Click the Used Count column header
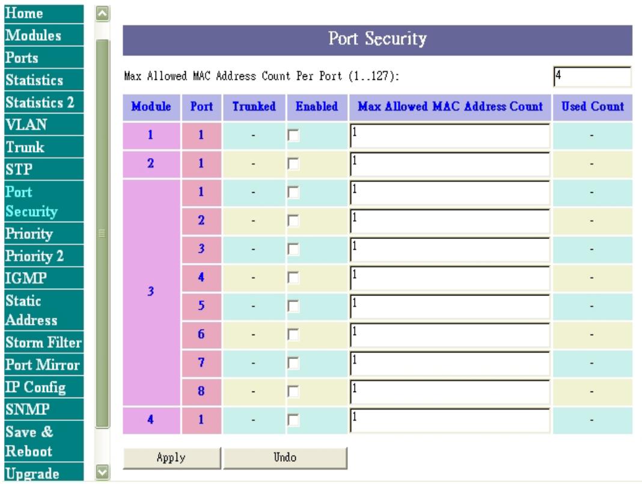Image resolution: width=642 pixels, height=484 pixels. tap(593, 107)
